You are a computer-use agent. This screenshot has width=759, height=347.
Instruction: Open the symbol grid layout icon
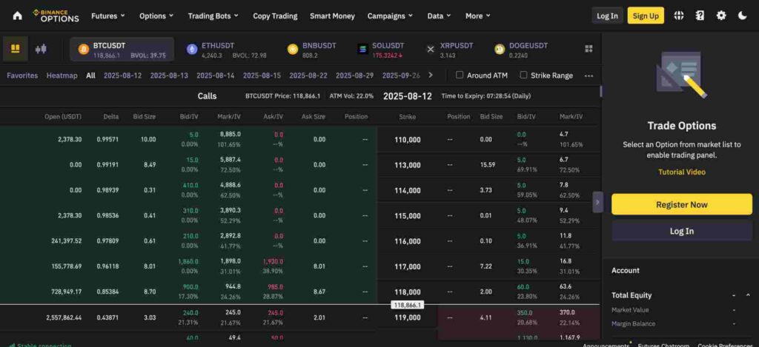tap(589, 49)
